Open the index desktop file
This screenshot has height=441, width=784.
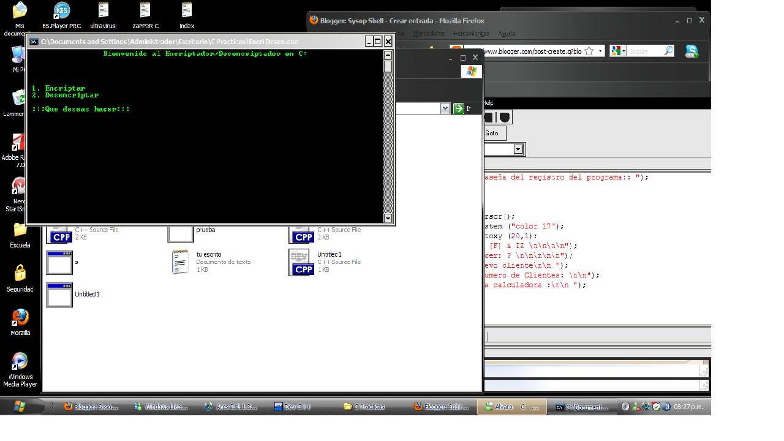tap(187, 15)
